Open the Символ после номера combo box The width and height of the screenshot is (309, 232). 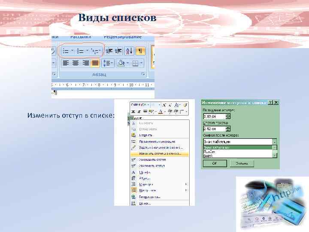click(x=240, y=142)
